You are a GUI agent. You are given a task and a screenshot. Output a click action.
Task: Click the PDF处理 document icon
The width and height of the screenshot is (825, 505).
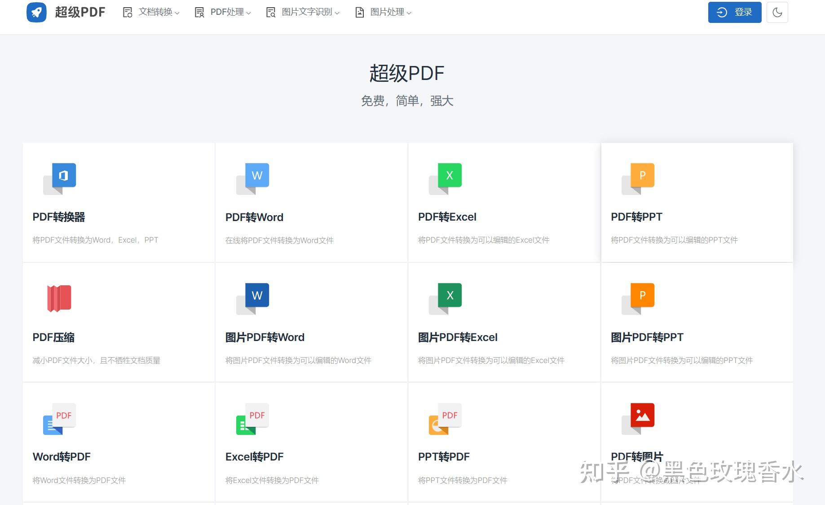[x=199, y=13]
